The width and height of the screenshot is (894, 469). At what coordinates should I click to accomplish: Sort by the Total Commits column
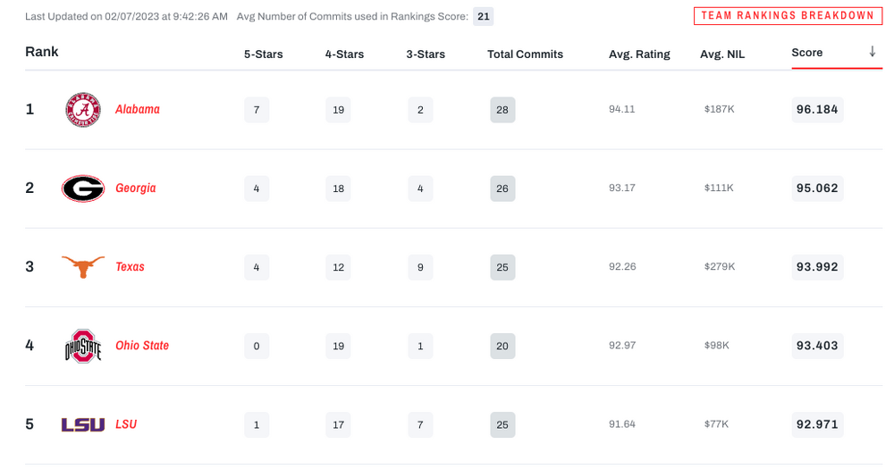525,54
